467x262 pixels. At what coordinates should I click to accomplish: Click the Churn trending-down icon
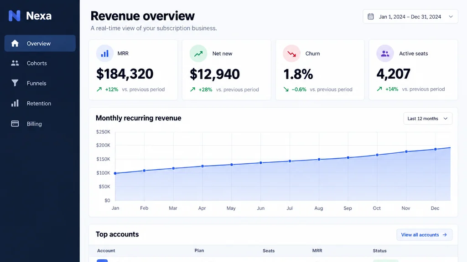pyautogui.click(x=291, y=54)
